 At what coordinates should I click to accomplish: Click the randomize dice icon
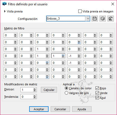coord(103,19)
